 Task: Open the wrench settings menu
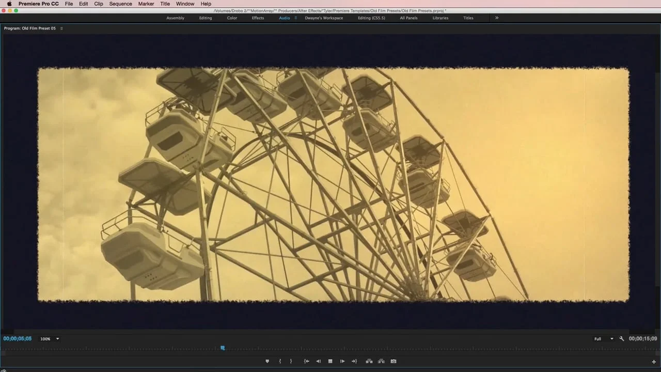tap(622, 339)
